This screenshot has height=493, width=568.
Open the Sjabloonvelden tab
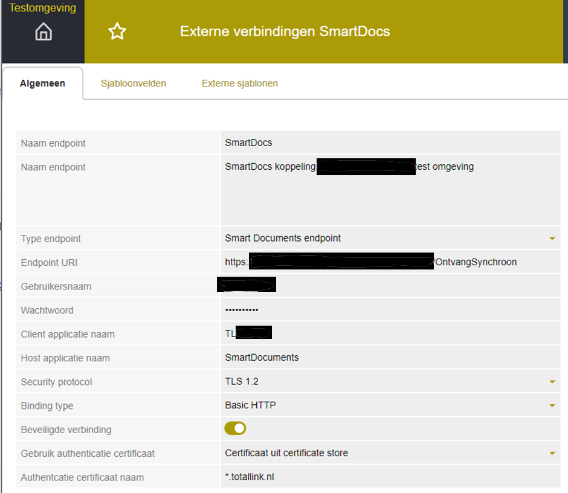(134, 83)
